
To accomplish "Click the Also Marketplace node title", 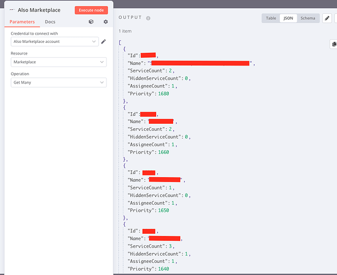I will coord(39,10).
